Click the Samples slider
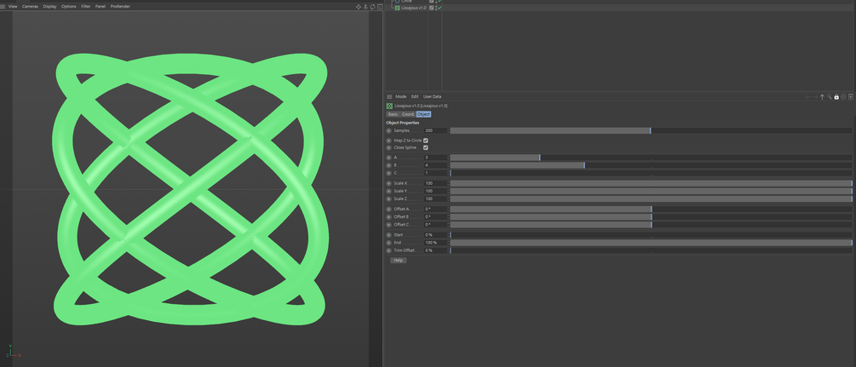The width and height of the screenshot is (856, 367). coord(651,131)
